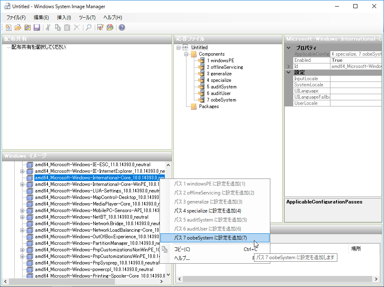Expand the NetBT component node

coord(22,217)
